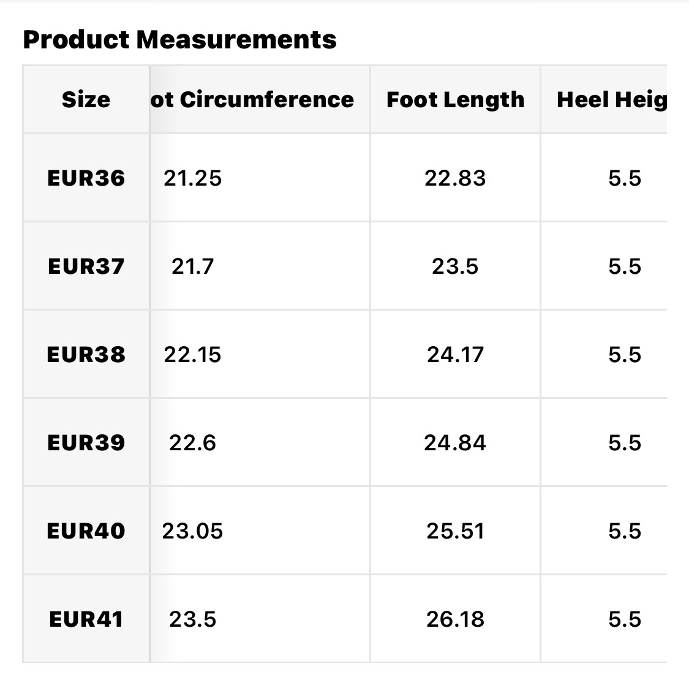The image size is (689, 688).
Task: Click the EUR38 size row label
Action: [x=86, y=355]
